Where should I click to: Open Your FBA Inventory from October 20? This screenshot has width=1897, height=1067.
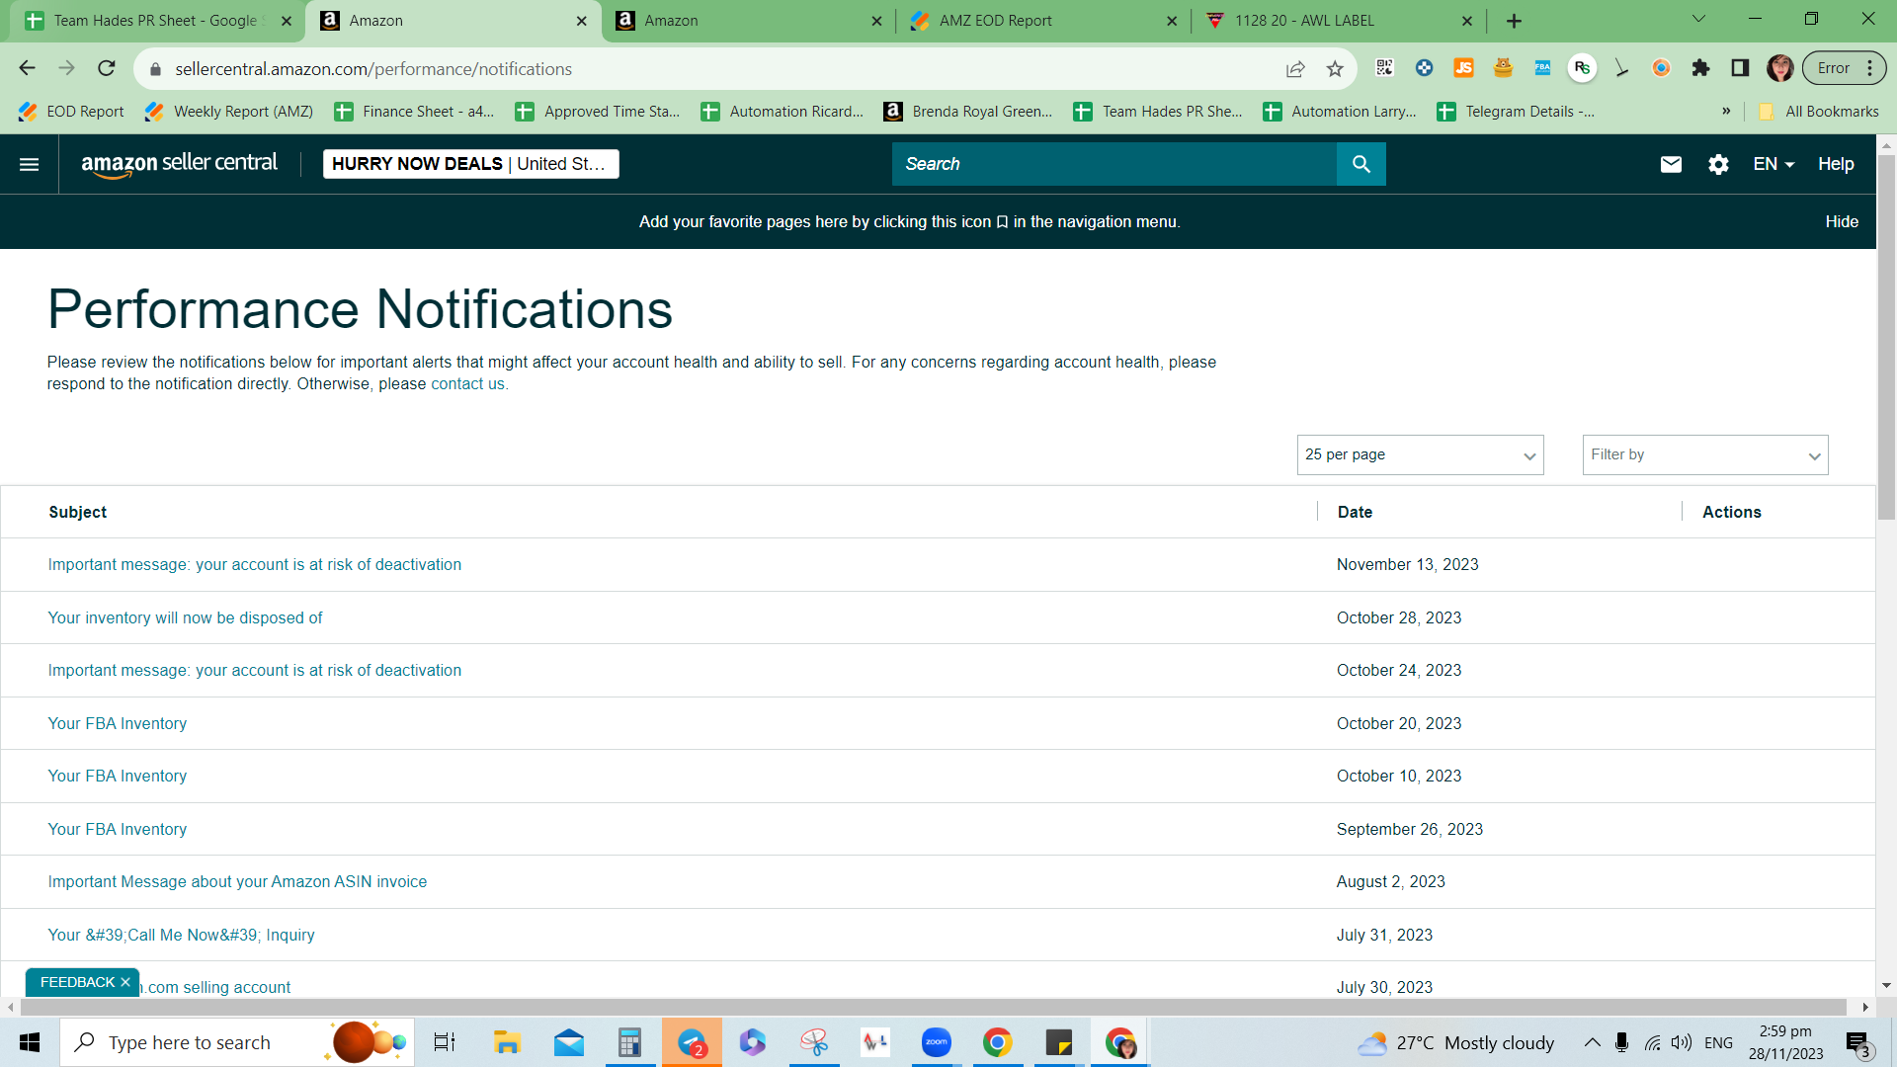click(x=117, y=723)
